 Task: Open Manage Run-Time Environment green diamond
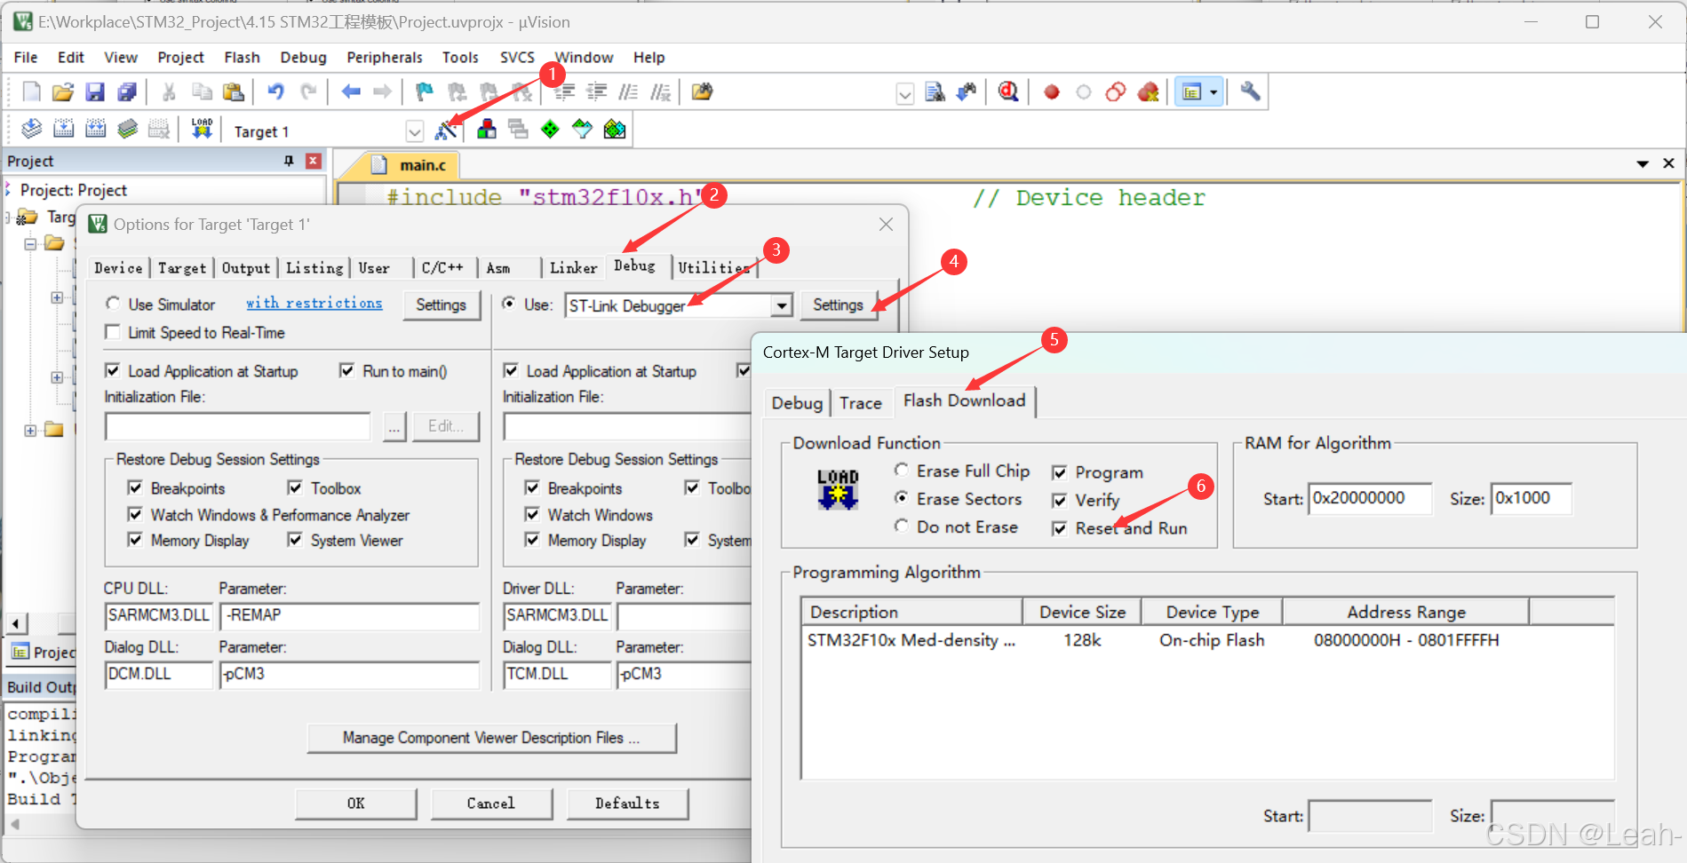pos(550,130)
